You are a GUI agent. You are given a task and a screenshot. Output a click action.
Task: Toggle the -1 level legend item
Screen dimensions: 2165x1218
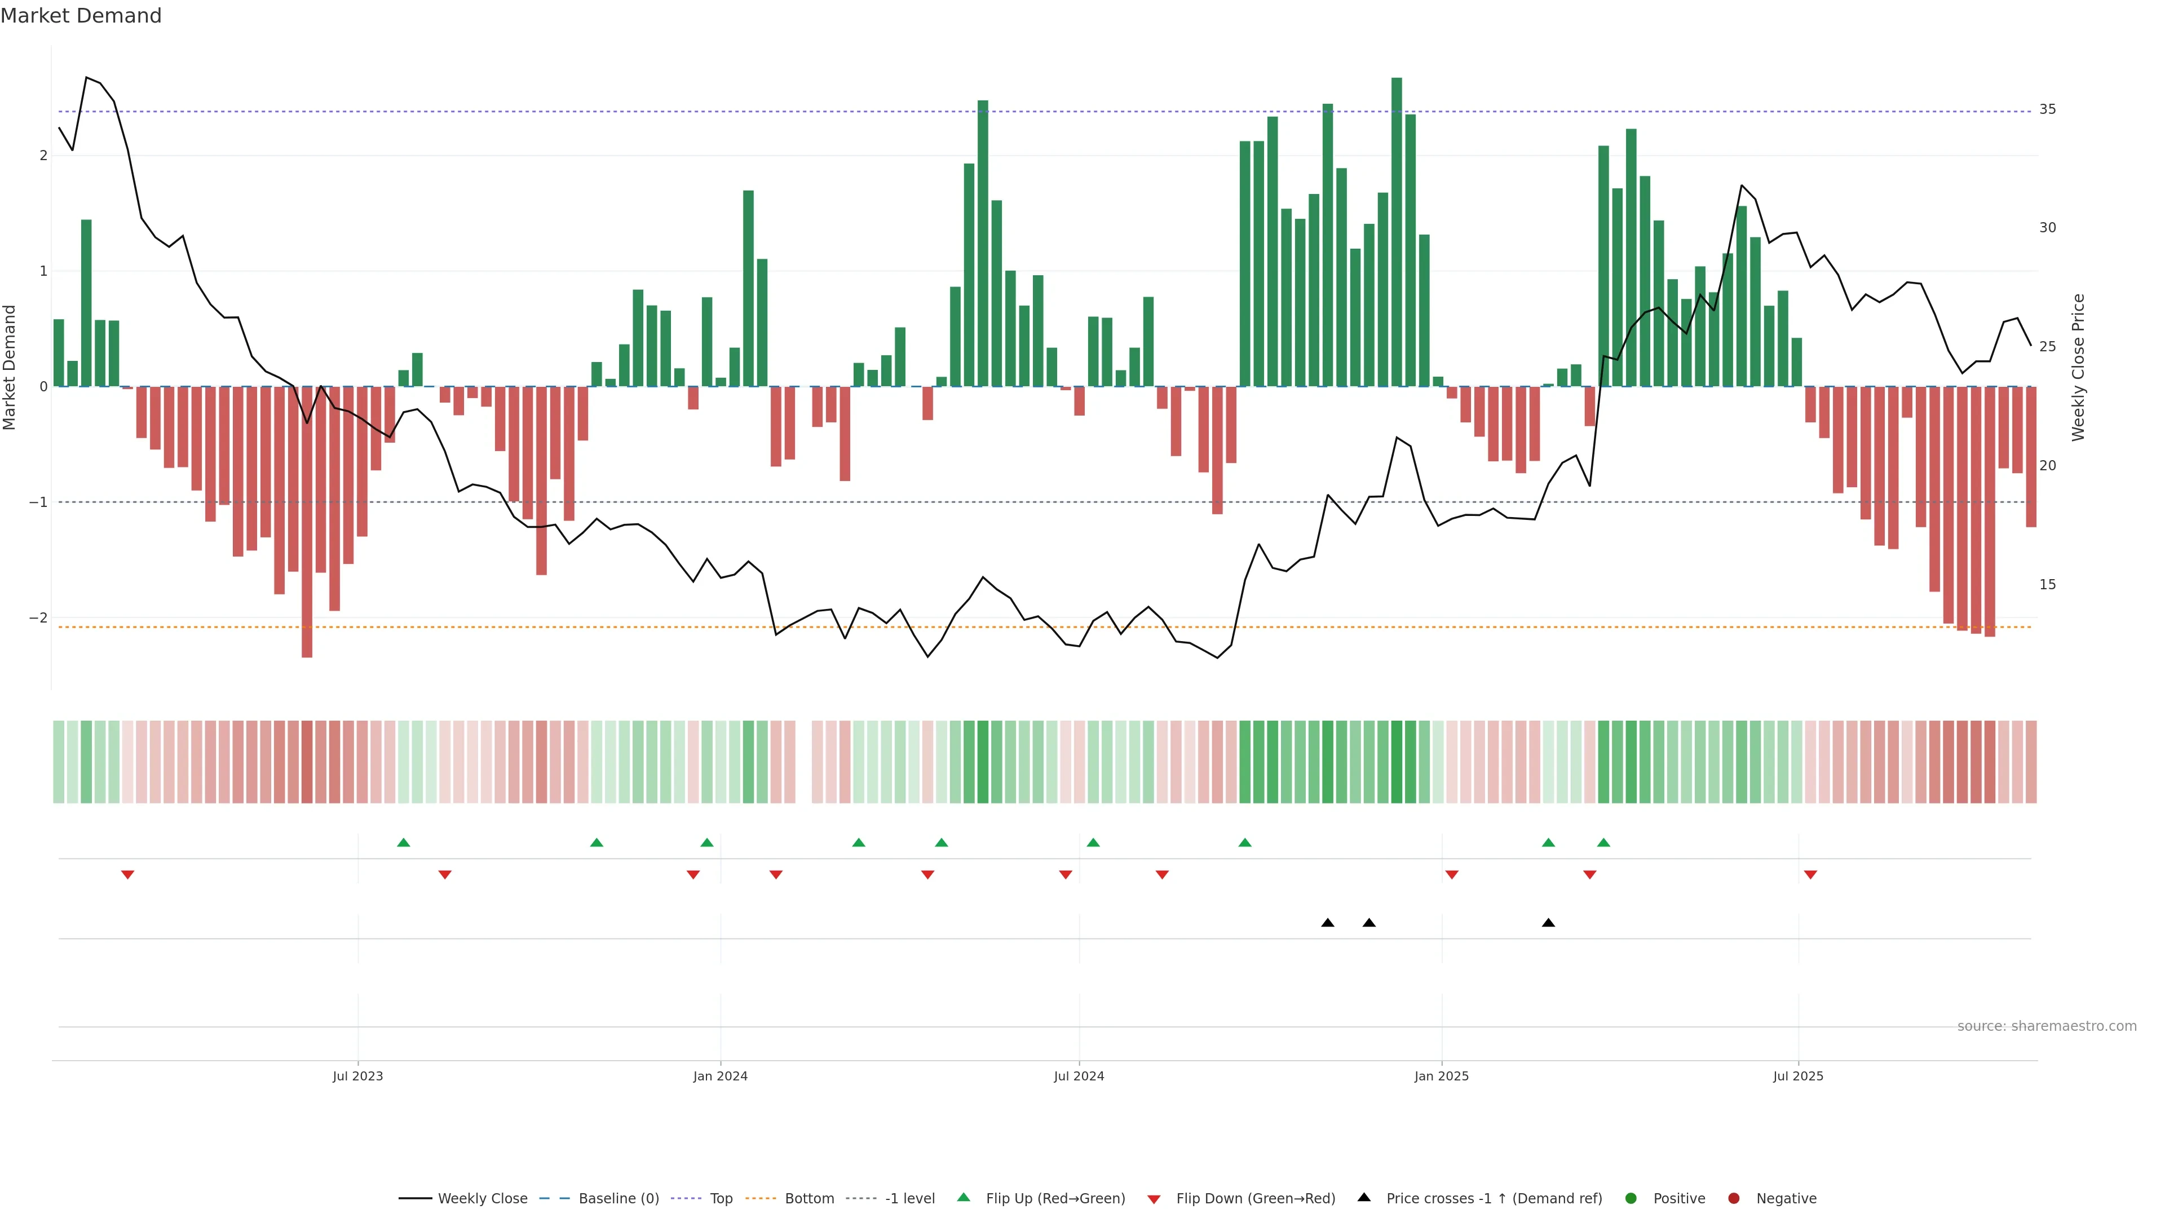click(909, 1199)
